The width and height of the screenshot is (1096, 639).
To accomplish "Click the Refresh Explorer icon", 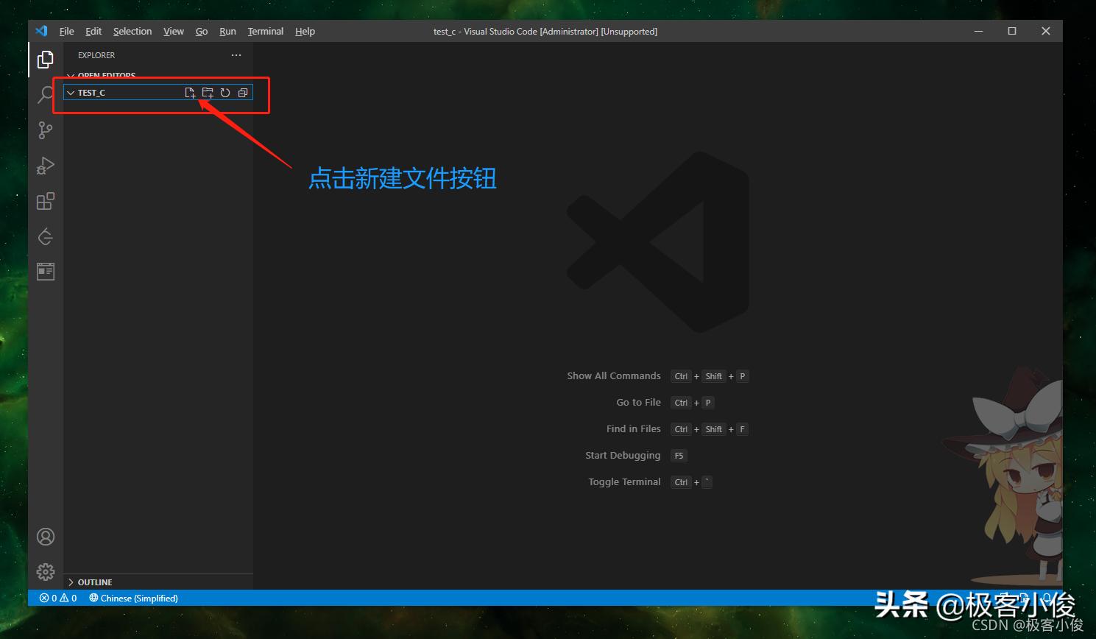I will (x=224, y=92).
